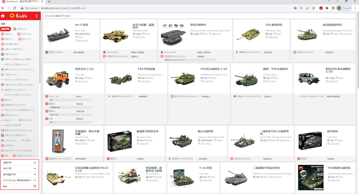Viewport: 359px width, 194px height.
Task: Filter by PANLOSBRICK brand in sidebar
Action: click(x=13, y=90)
